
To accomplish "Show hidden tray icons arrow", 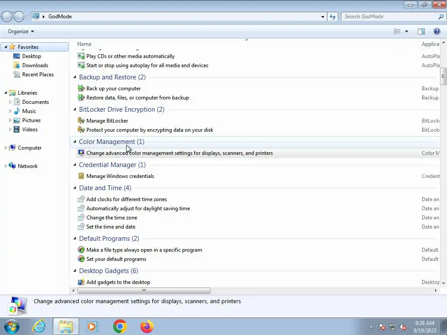I will pos(371,327).
